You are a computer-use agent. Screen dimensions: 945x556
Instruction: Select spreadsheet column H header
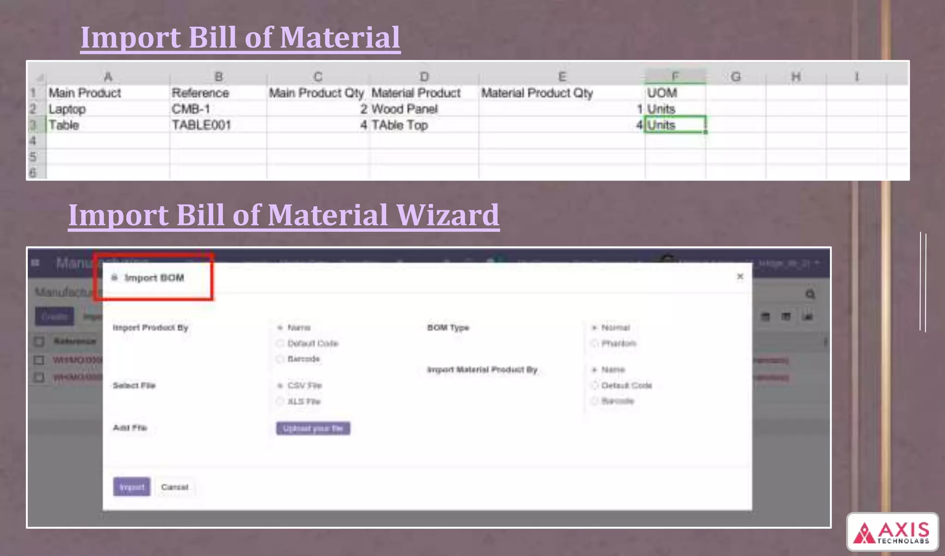(x=796, y=77)
